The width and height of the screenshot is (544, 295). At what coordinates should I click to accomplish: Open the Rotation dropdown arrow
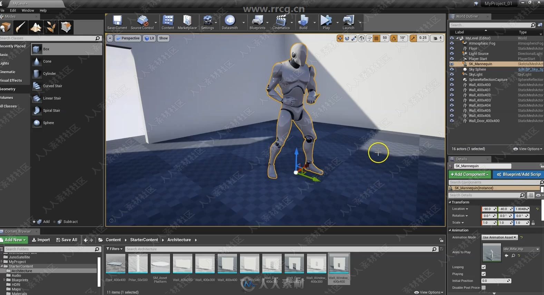(x=467, y=216)
